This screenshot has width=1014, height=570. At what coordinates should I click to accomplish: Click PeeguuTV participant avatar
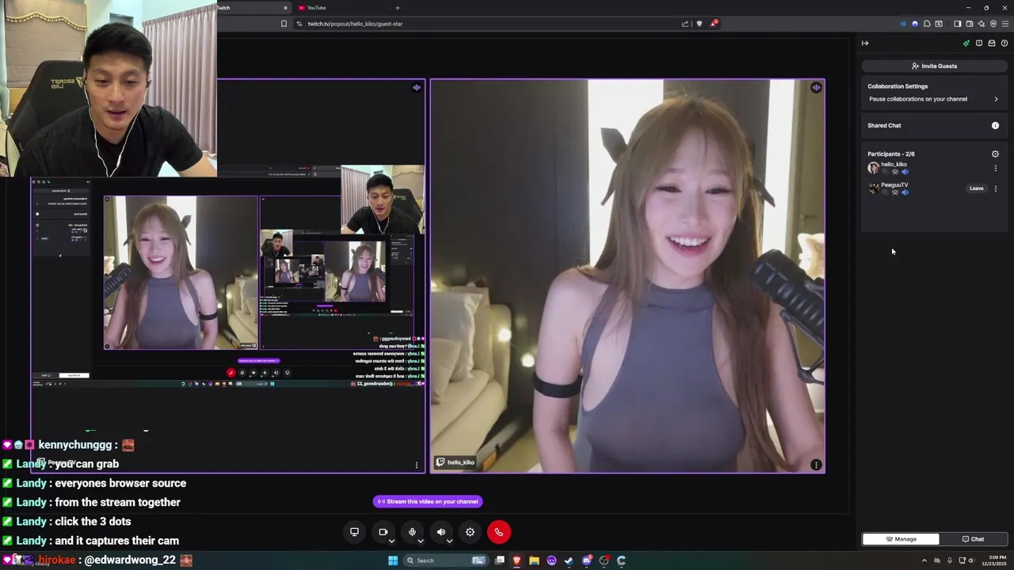coord(874,189)
